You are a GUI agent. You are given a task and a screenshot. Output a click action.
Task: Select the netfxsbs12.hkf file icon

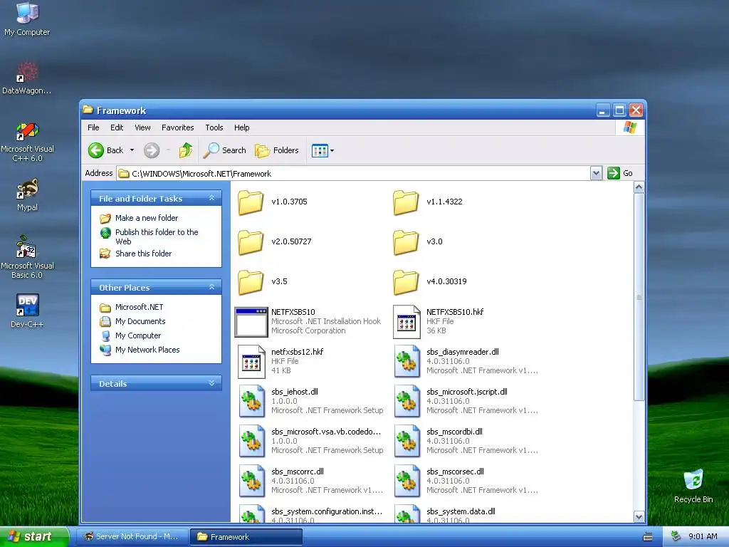[x=251, y=362]
